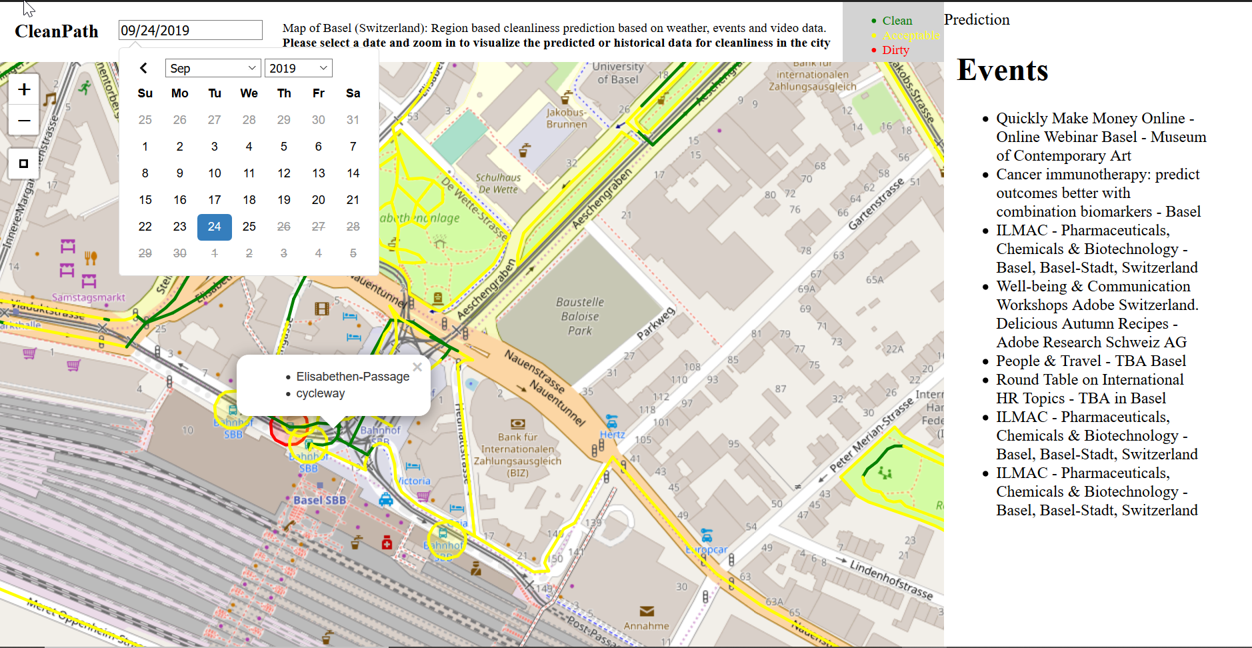Click the Europcar car rental icon
Image resolution: width=1252 pixels, height=648 pixels.
point(707,535)
